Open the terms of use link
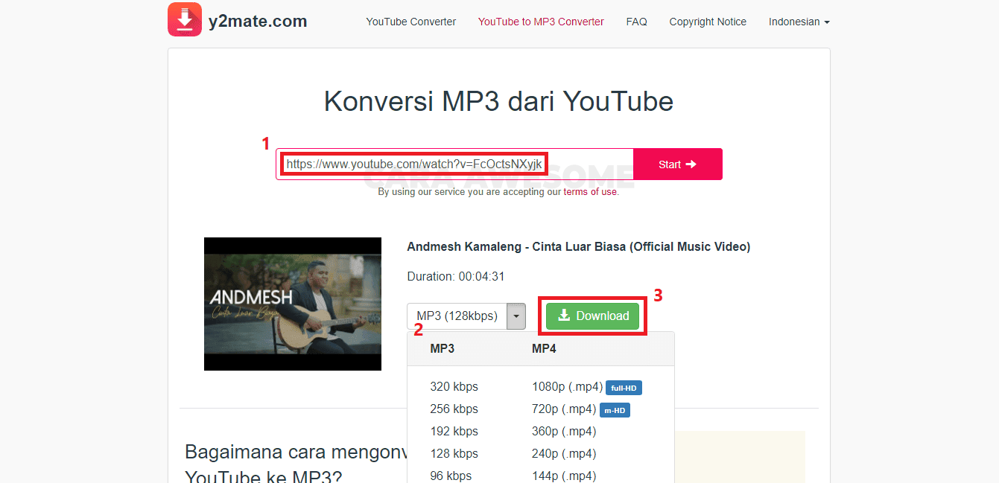This screenshot has height=483, width=999. click(590, 192)
